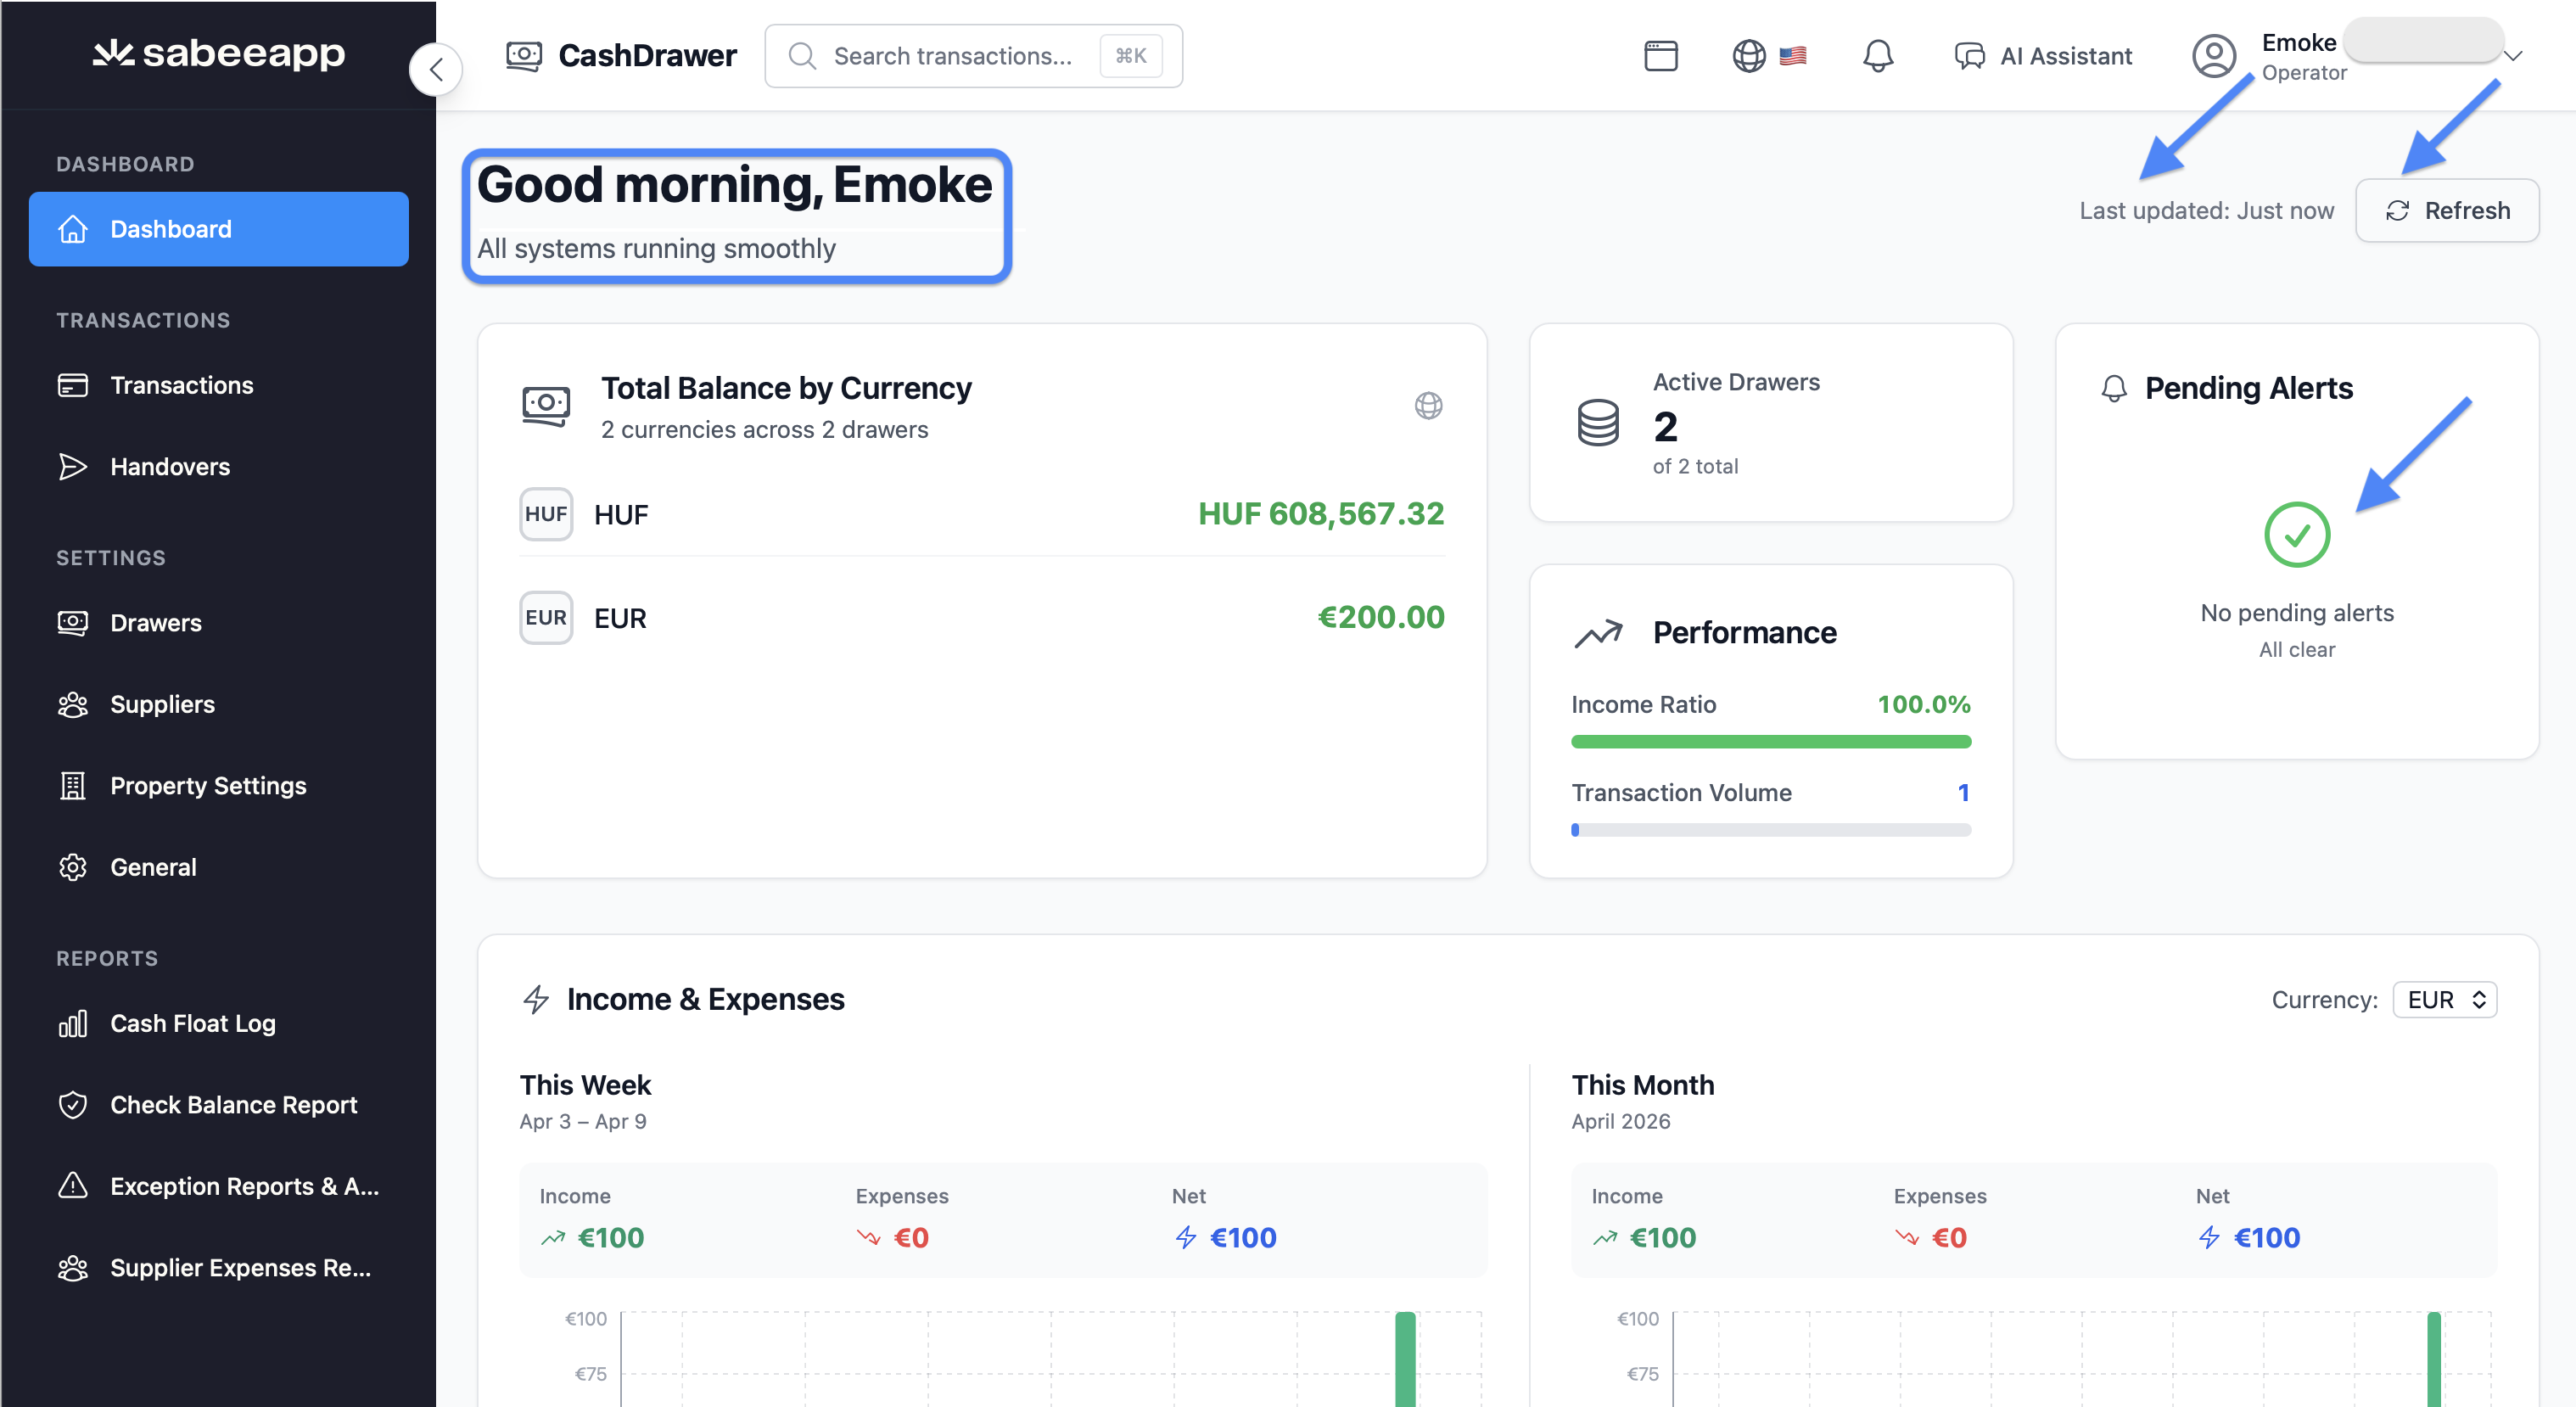
Task: Click the user profile avatar icon
Action: coord(2213,56)
